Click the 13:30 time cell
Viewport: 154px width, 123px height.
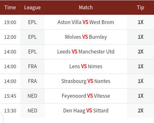click(10, 111)
